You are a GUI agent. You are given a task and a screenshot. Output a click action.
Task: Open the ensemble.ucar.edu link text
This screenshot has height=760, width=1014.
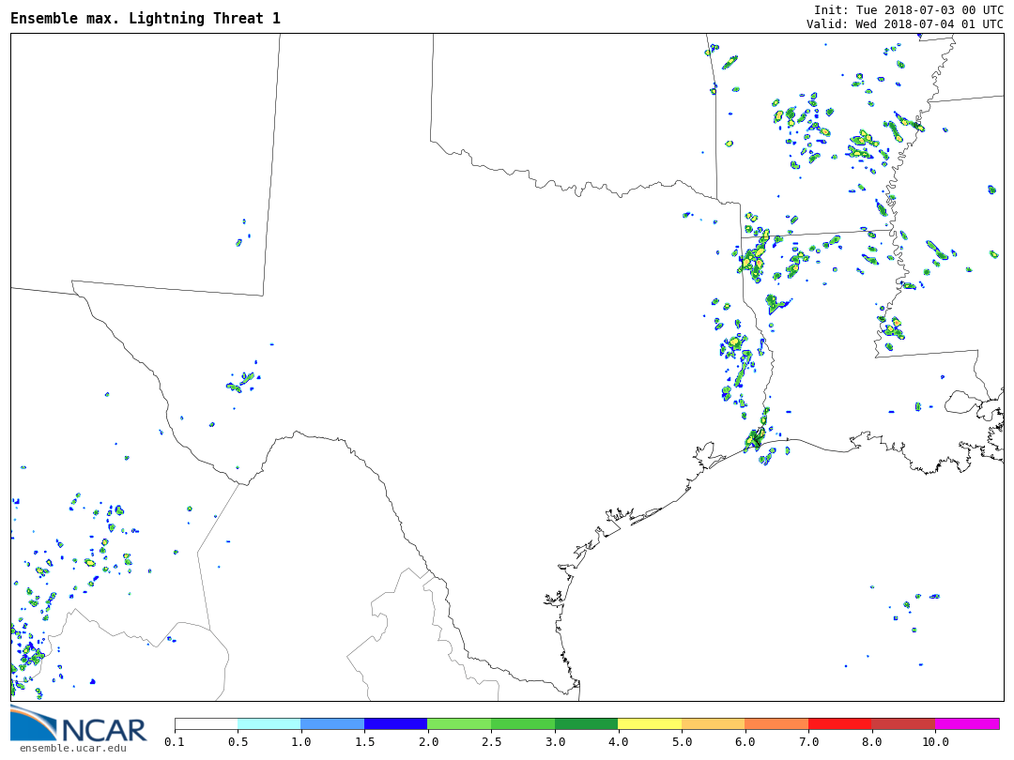coord(72,748)
